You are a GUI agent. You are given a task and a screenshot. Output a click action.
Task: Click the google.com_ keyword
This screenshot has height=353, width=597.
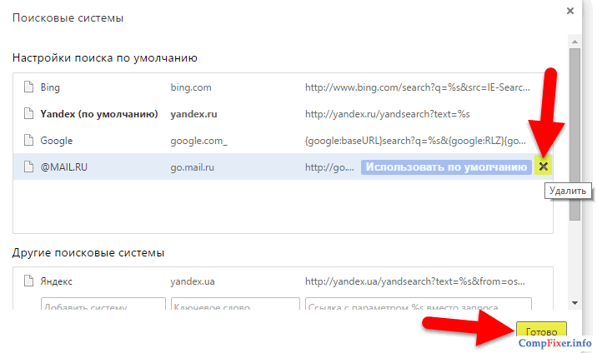[198, 141]
